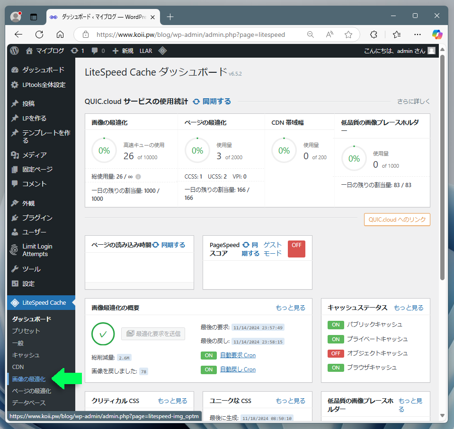Click the browser address bar URL
454x429 pixels.
pyautogui.click(x=191, y=34)
